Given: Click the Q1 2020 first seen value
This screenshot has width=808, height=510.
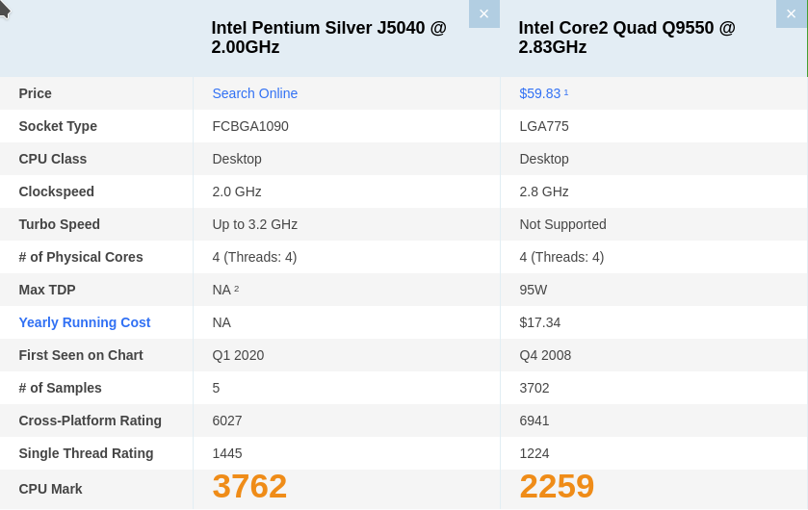Looking at the screenshot, I should (x=238, y=355).
